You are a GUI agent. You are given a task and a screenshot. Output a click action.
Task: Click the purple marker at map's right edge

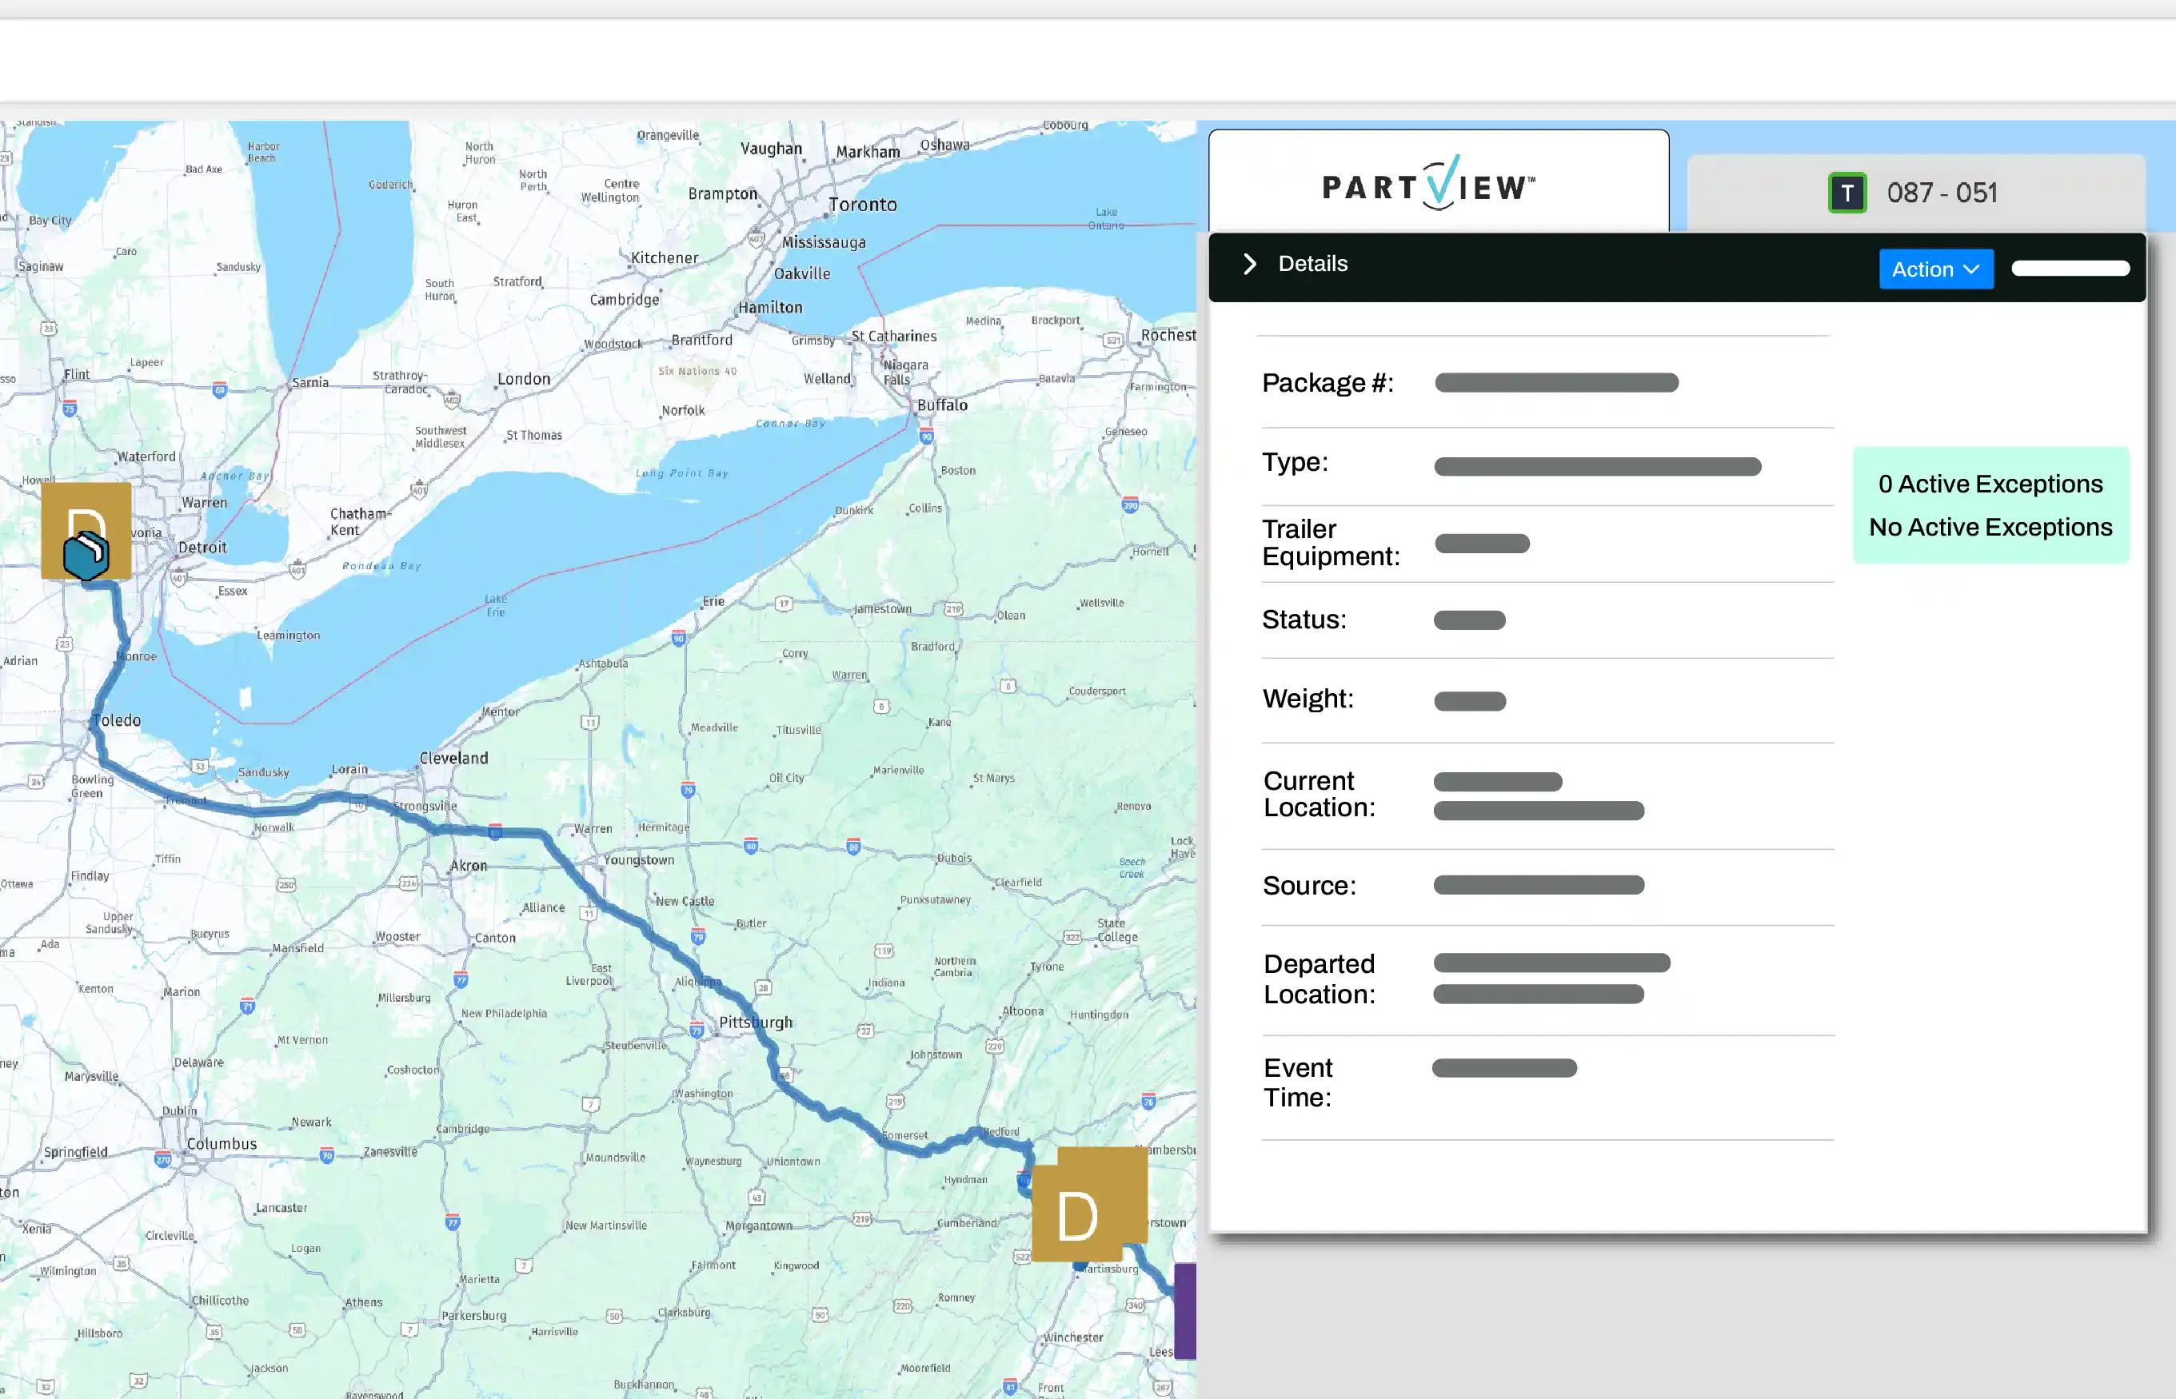[1184, 1309]
